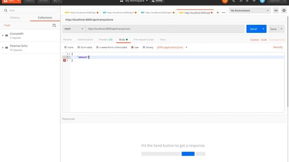Click the "amount" text in editor
Viewport: 289px width, 162px height.
(x=83, y=57)
